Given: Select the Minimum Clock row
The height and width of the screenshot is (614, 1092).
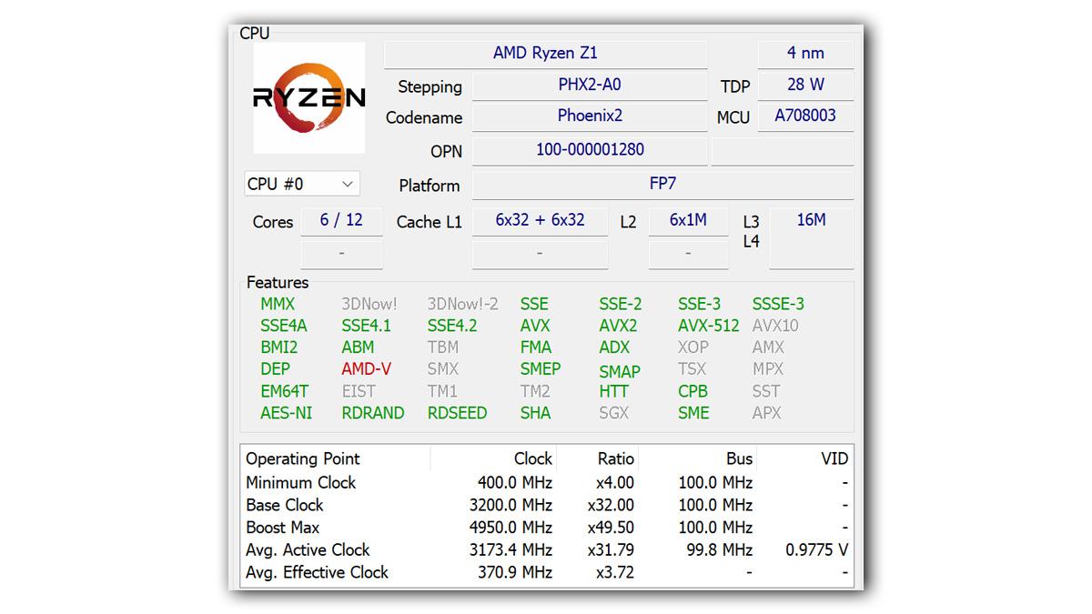Looking at the screenshot, I should point(547,483).
